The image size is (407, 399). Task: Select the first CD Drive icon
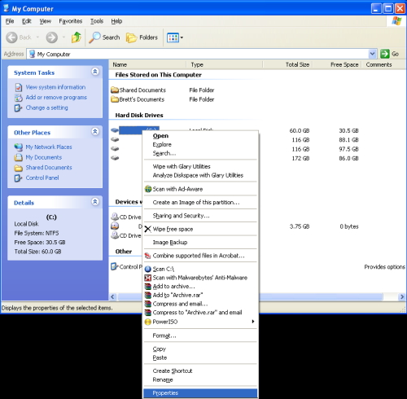115,217
